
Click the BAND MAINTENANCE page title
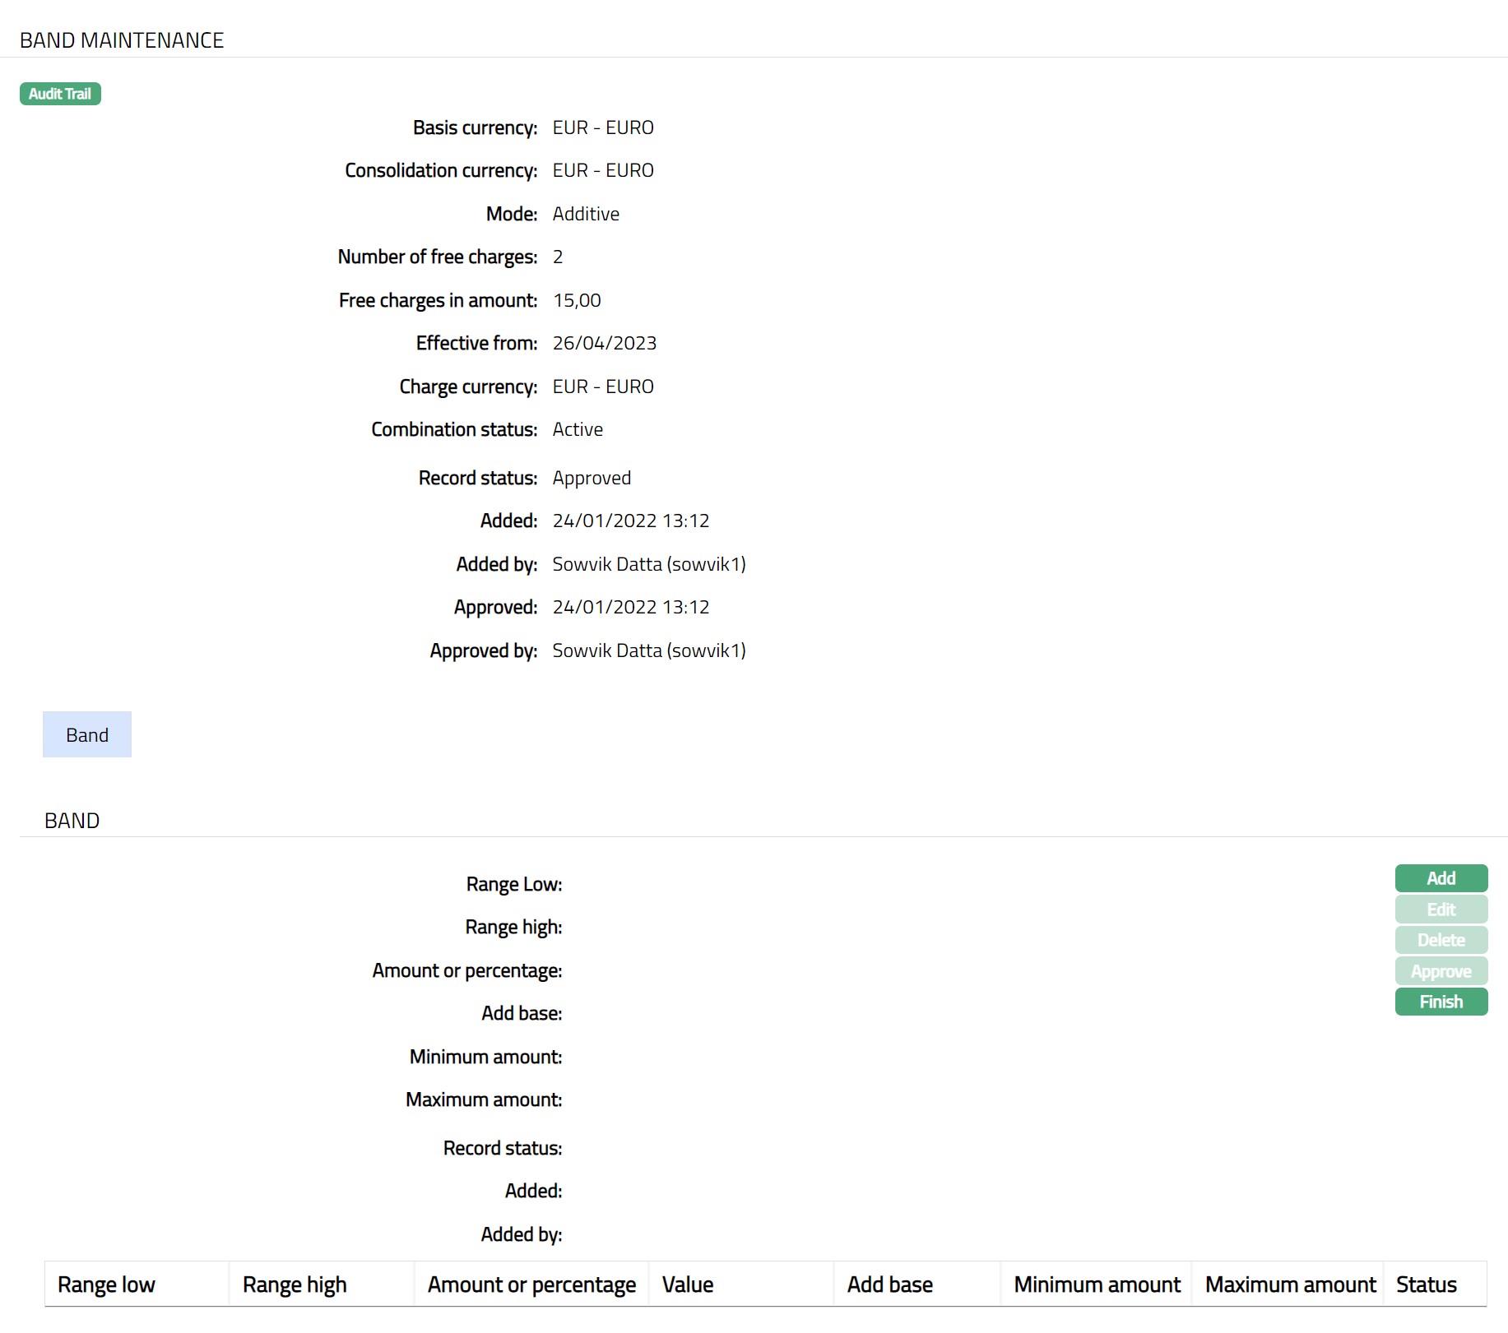click(x=122, y=40)
